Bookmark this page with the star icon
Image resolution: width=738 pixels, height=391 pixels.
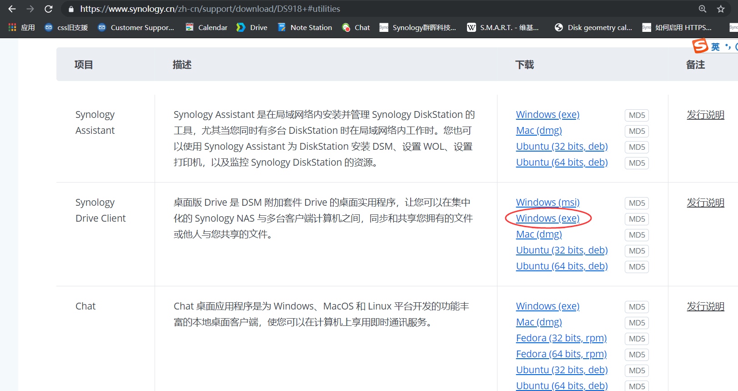pos(721,9)
